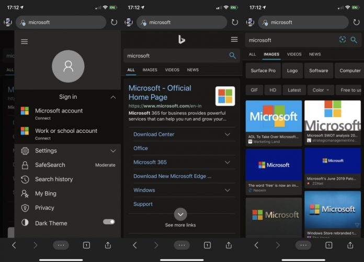
Task: Click the gray profile avatar circle
Action: pyautogui.click(x=67, y=66)
